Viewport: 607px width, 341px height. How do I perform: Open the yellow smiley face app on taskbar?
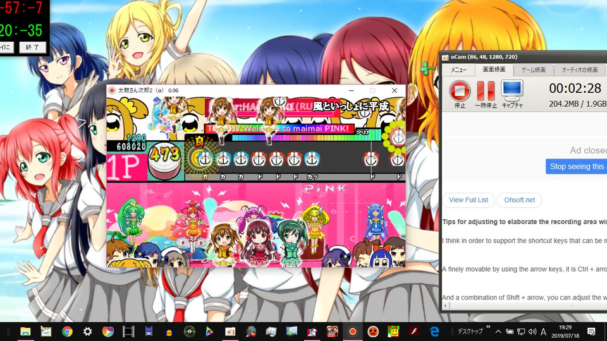point(393,332)
